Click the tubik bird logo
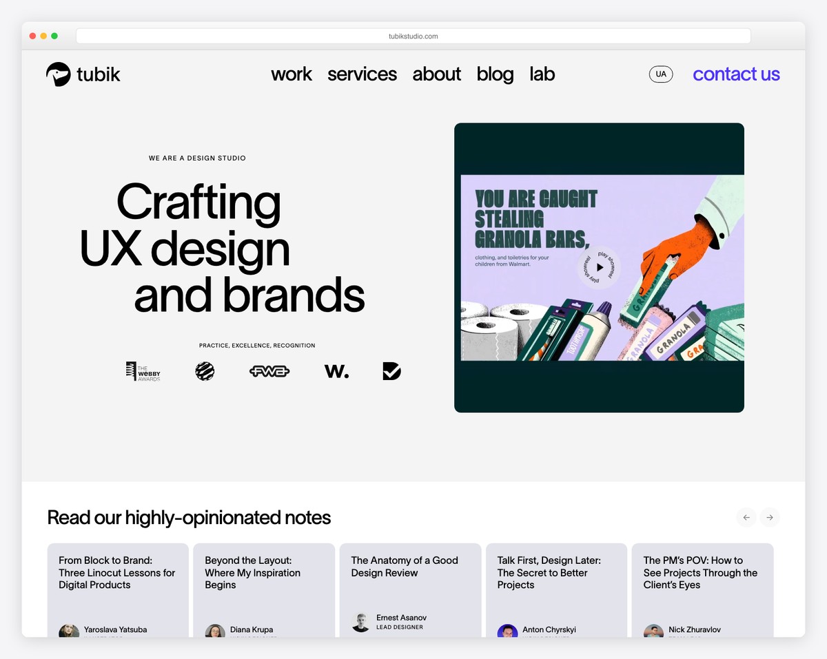 (x=57, y=73)
